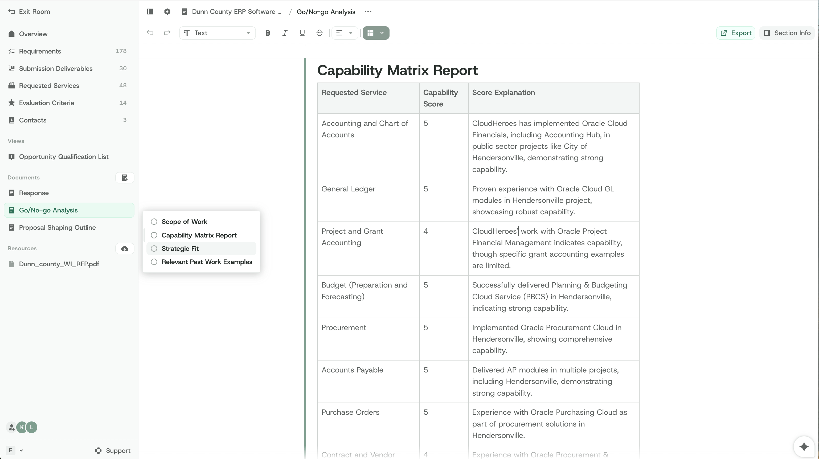The width and height of the screenshot is (819, 459).
Task: Toggle italic formatting
Action: tap(285, 33)
